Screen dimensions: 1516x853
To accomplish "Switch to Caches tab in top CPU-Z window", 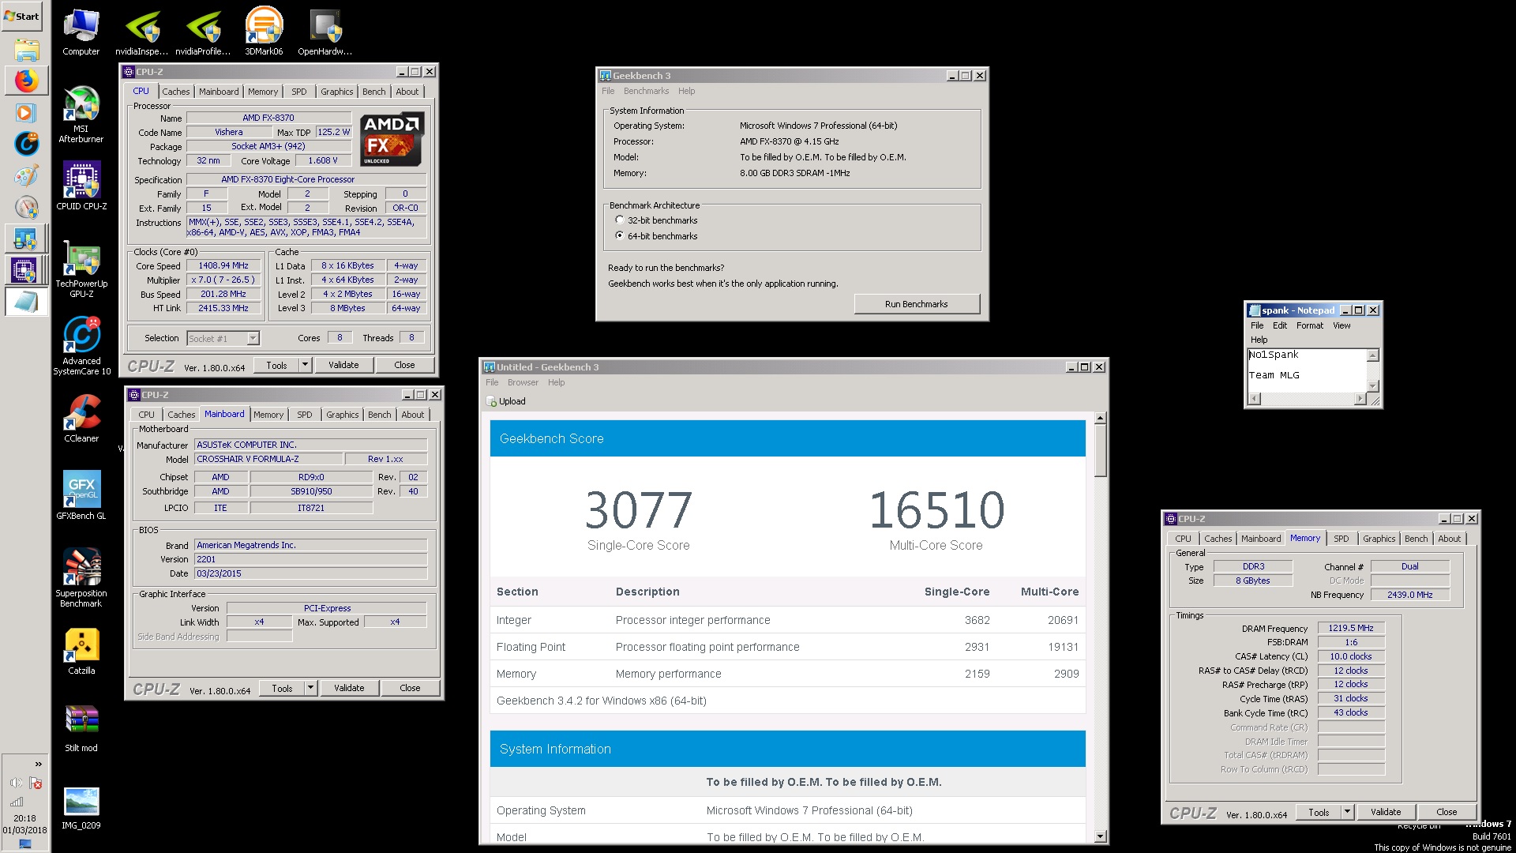I will (x=175, y=92).
